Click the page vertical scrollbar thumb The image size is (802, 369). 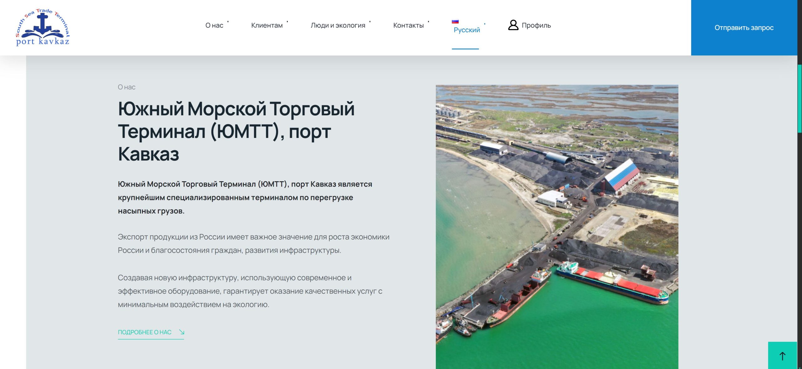point(799,98)
